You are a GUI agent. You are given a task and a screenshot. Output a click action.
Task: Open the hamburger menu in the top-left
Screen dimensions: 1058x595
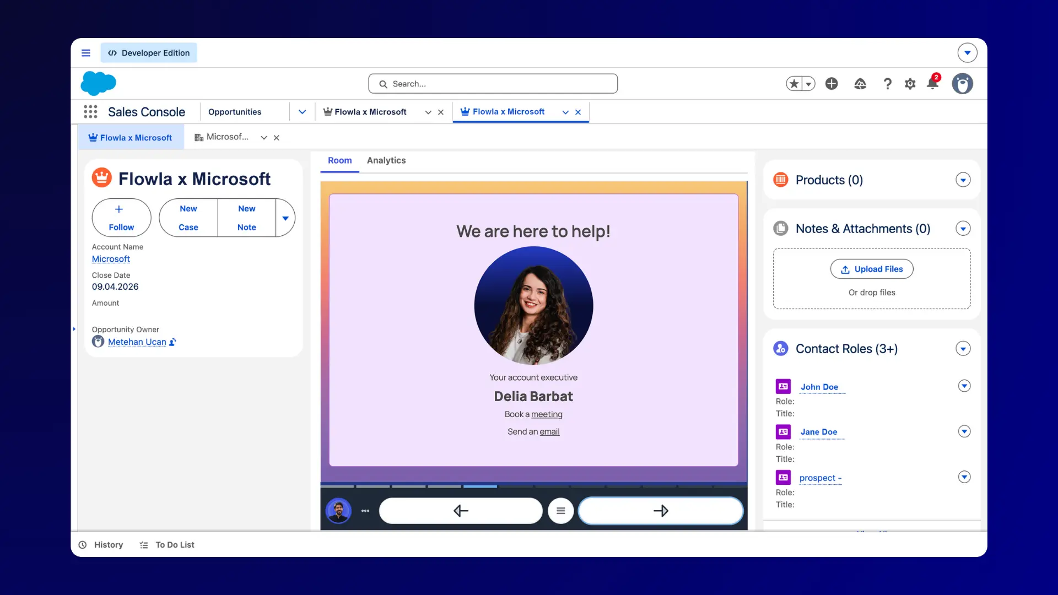[x=86, y=52]
